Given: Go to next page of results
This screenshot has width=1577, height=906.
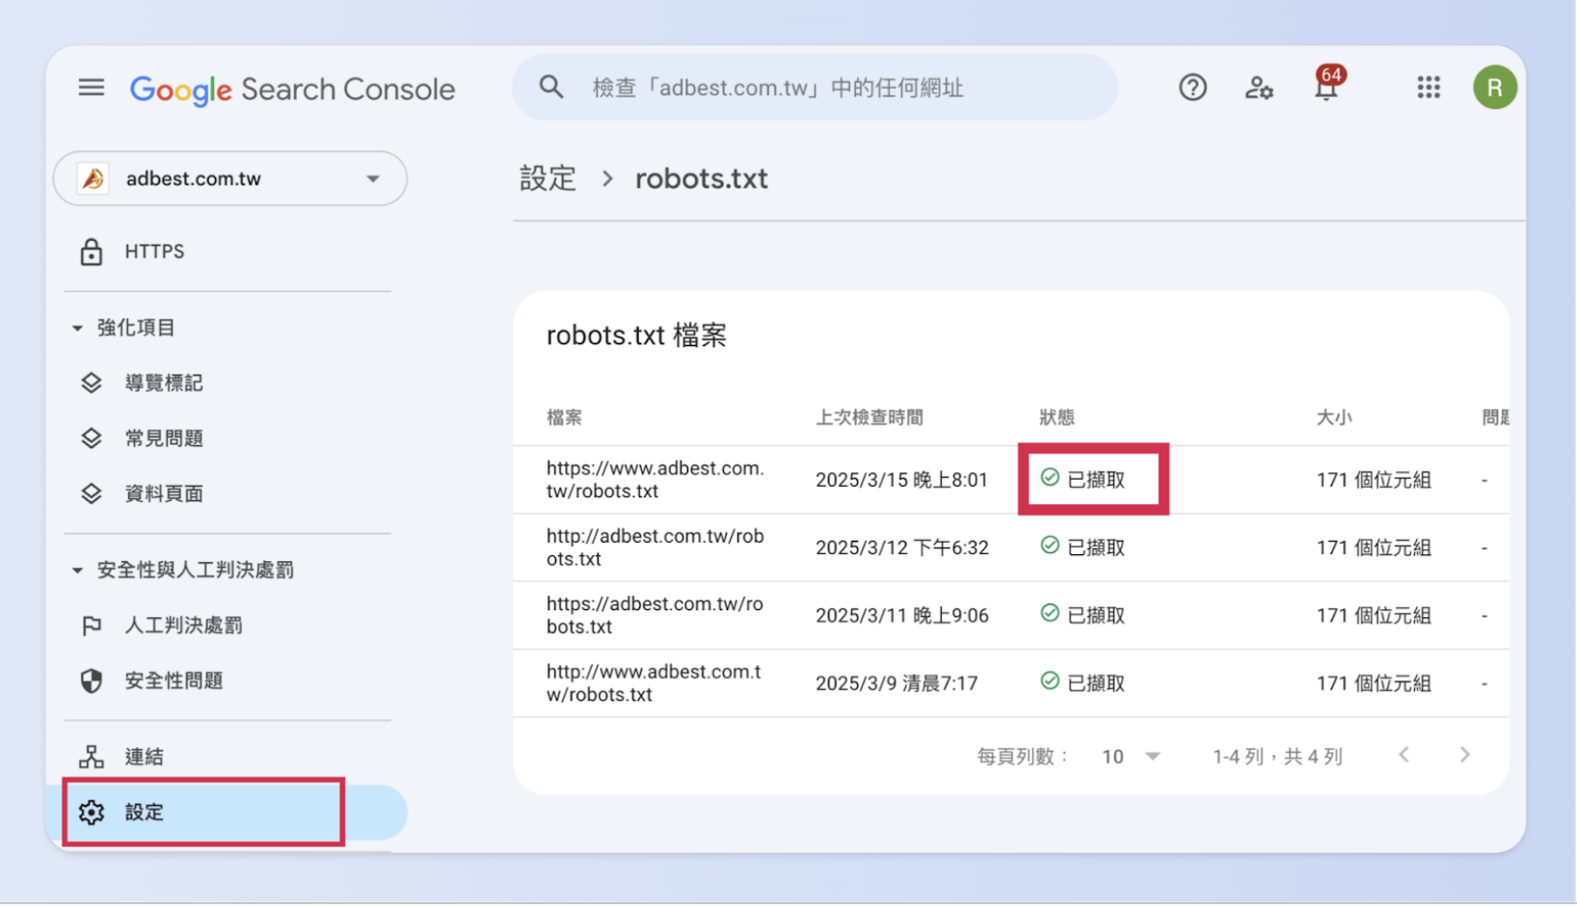Looking at the screenshot, I should tap(1465, 755).
